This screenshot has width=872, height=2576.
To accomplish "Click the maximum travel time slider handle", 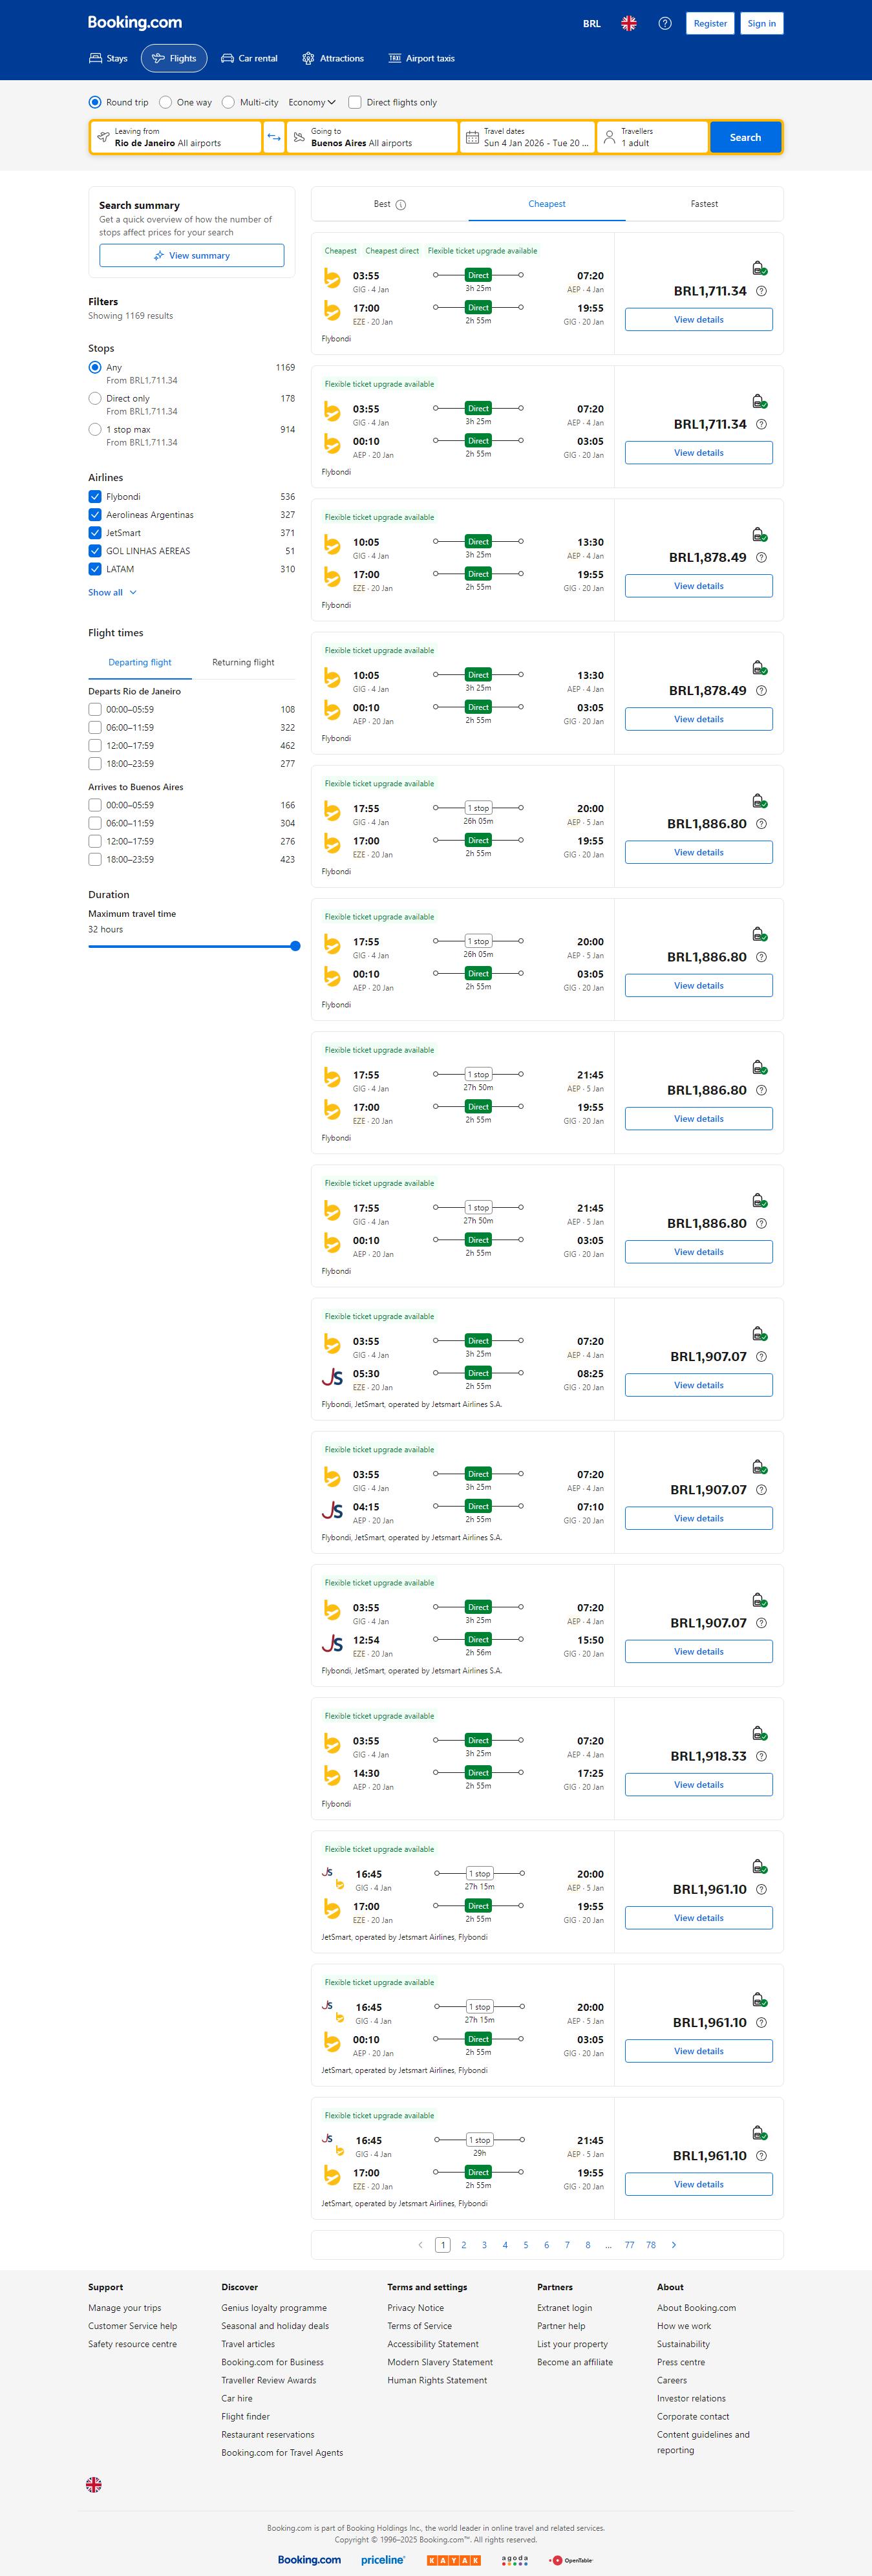I will (295, 946).
